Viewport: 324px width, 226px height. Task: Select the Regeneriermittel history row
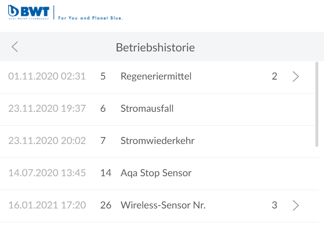tap(156, 76)
